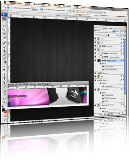Select the Polygonal Lasso tool

click(x=4, y=27)
